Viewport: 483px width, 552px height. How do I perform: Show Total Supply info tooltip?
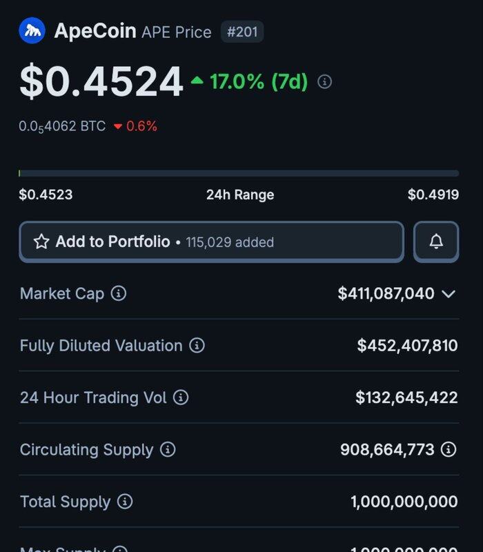pos(125,502)
